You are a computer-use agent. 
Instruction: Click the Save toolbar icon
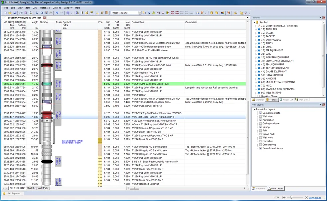pyautogui.click(x=15, y=12)
